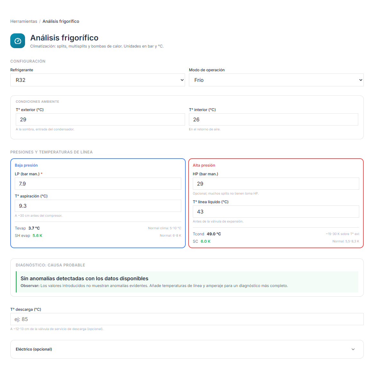Click the SH evap value 5.6 K

(x=38, y=236)
